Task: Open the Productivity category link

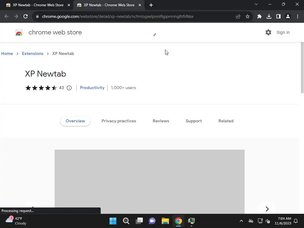Action: coord(92,88)
